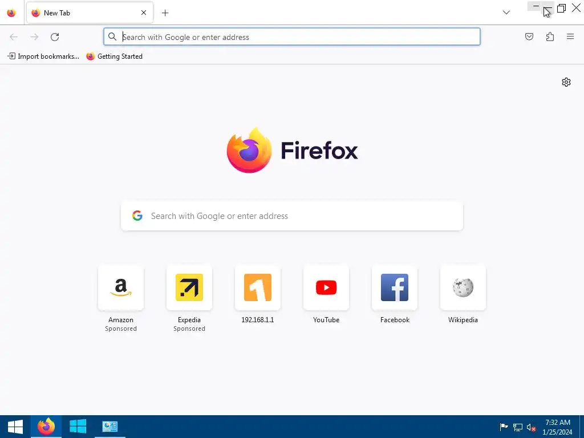Open the network status tray icon
The height and width of the screenshot is (438, 584).
(x=518, y=427)
